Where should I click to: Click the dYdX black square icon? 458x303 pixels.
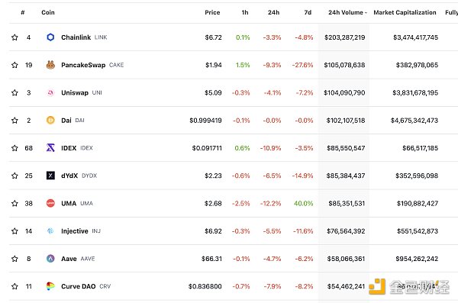(50, 176)
